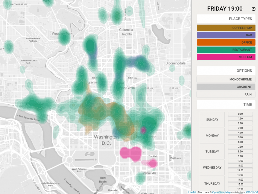This screenshot has width=258, height=194.
Task: Open the OpenStreetMap contributors link
Action: 221,192
